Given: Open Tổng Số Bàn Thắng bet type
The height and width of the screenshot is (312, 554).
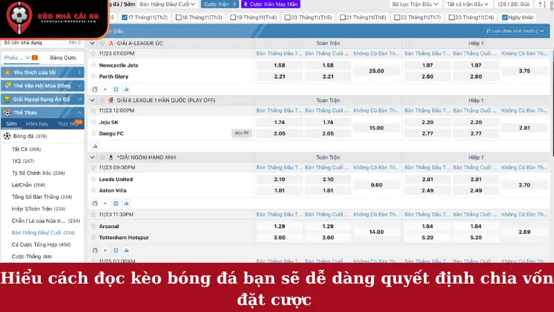Looking at the screenshot, I should point(42,197).
